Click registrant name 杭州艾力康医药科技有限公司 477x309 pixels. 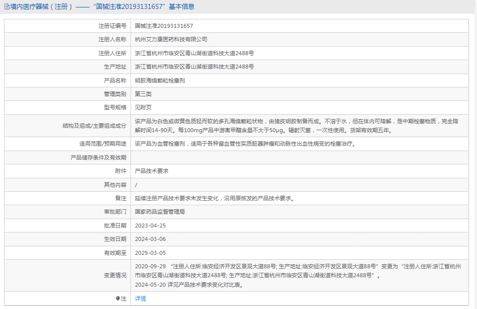tap(171, 39)
